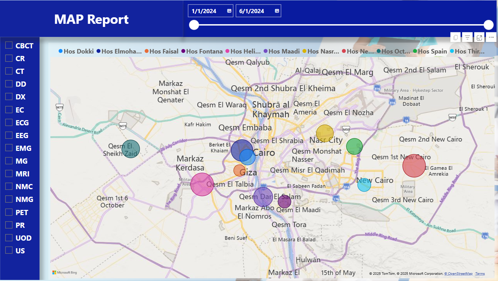Screen dimensions: 498x281
Task: Click the yellow Nasr City bubble
Action: point(325,133)
